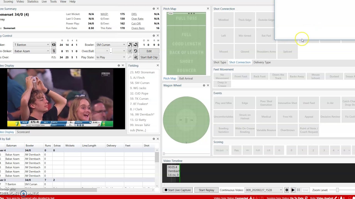This screenshot has height=199, width=355.
Task: Click Start Replay button
Action: point(206,190)
